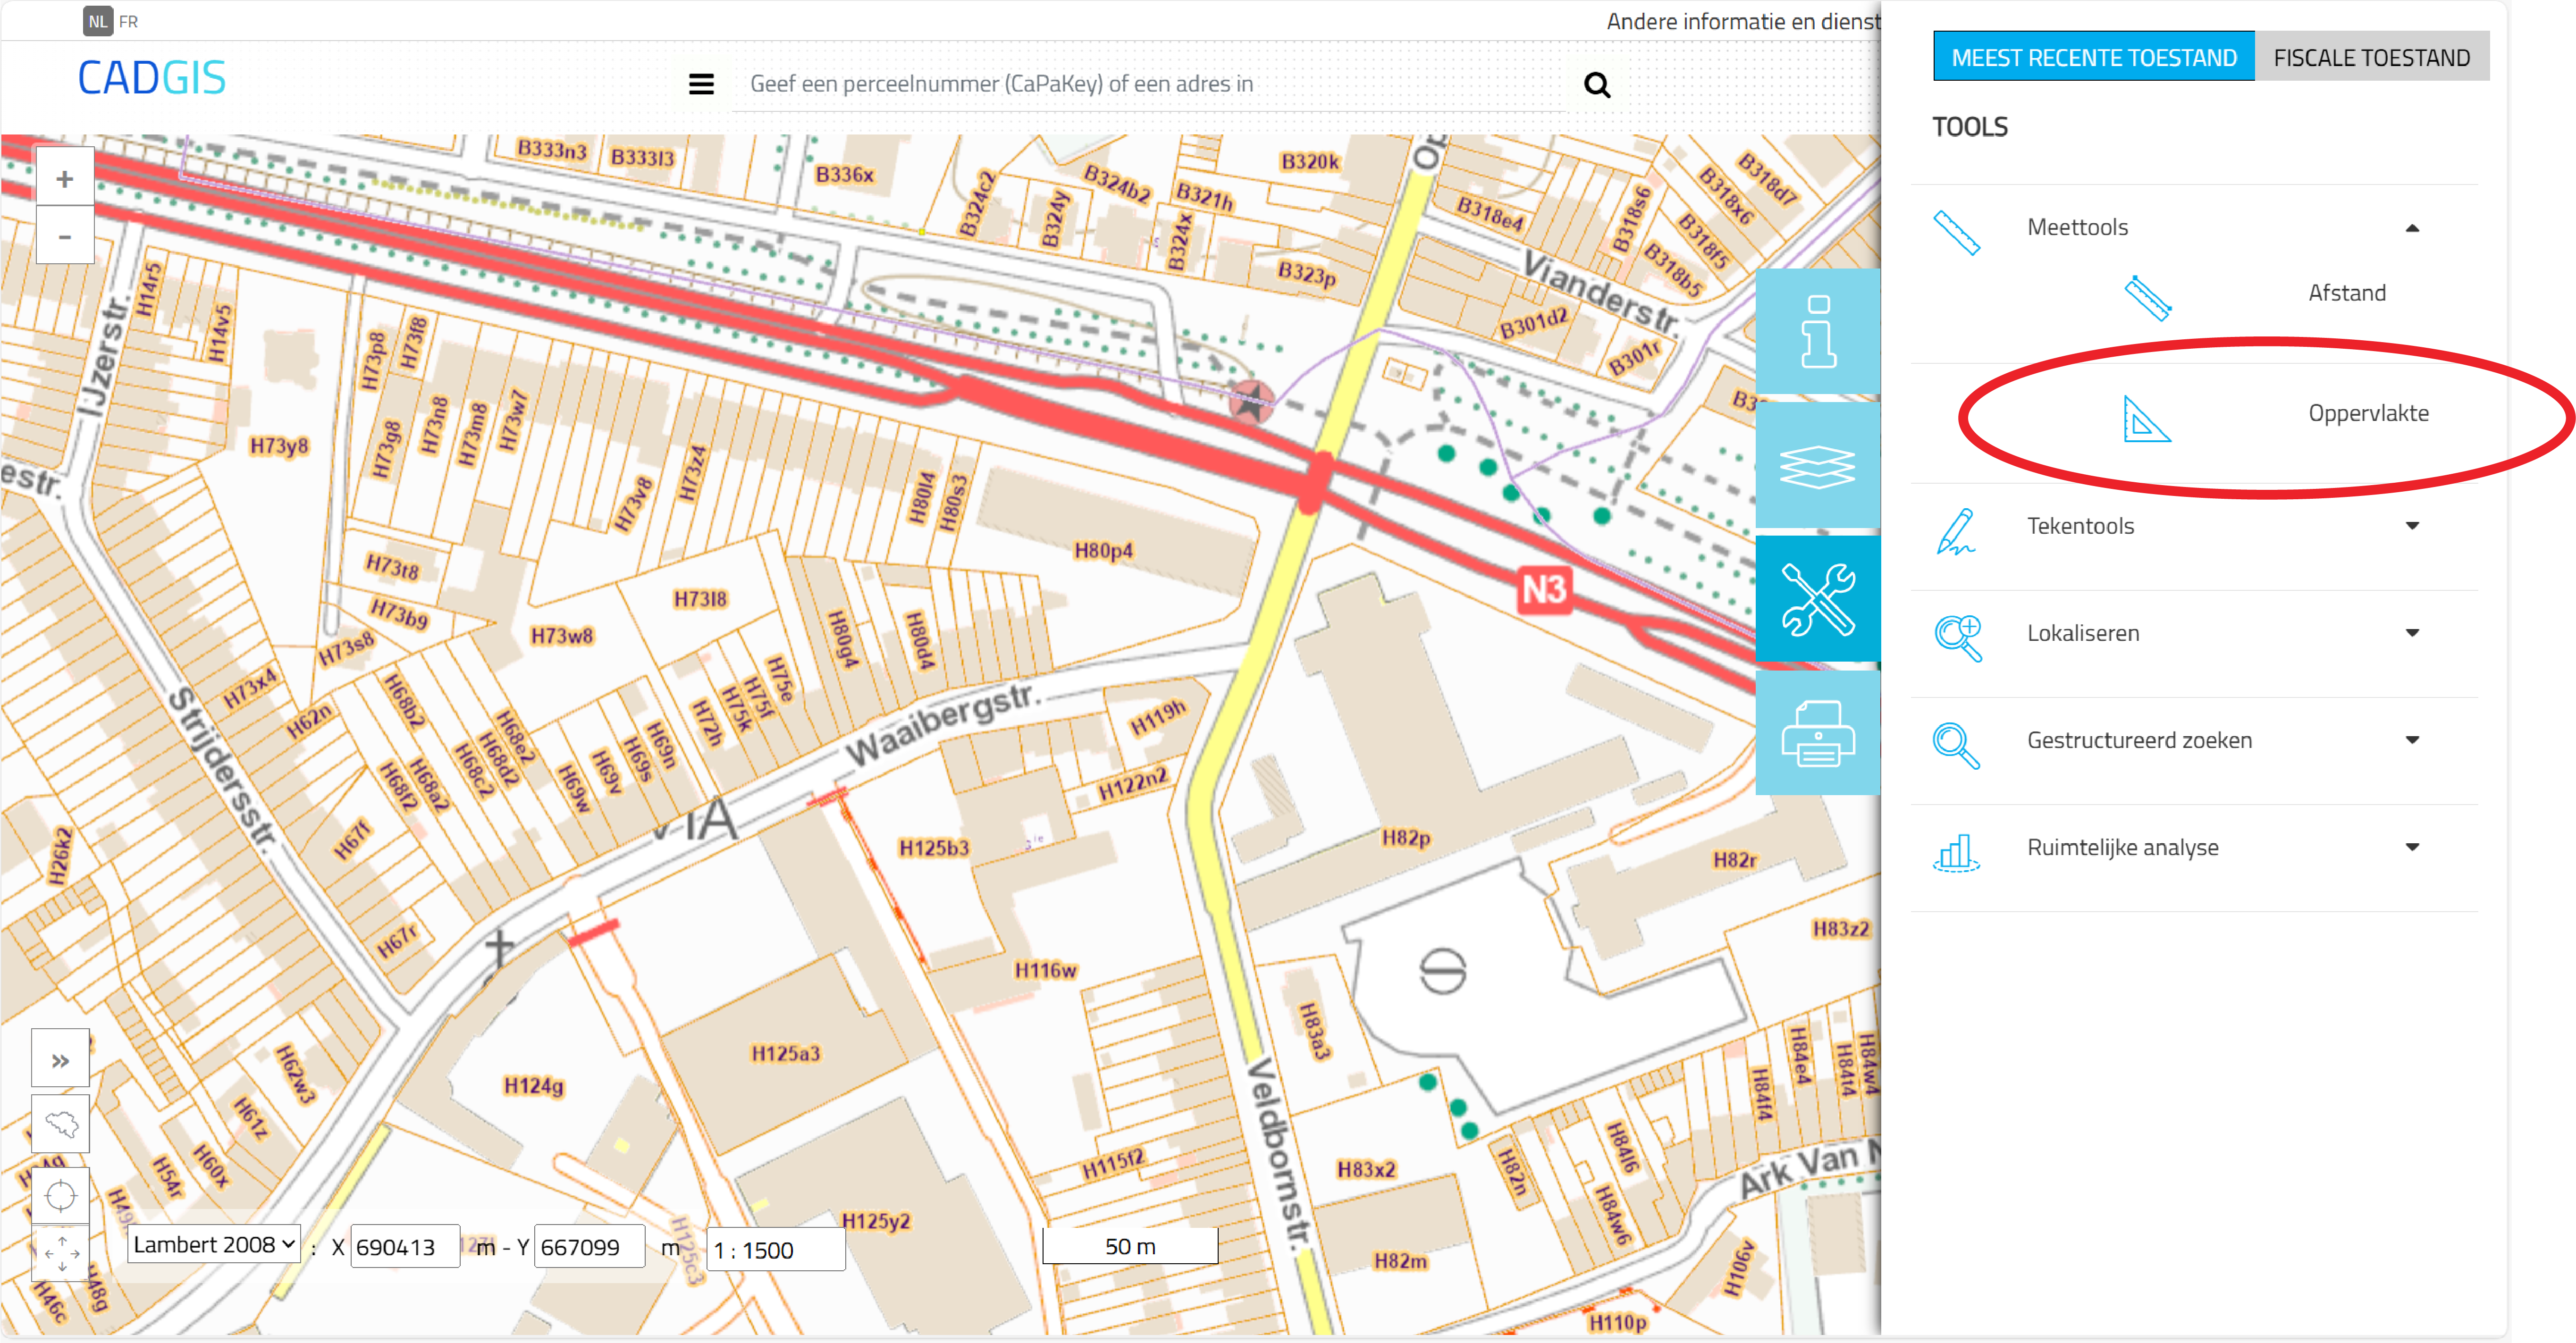Viewport: 2576px width, 1343px height.
Task: Click the Ruimtelijke analyse label
Action: pos(2122,847)
